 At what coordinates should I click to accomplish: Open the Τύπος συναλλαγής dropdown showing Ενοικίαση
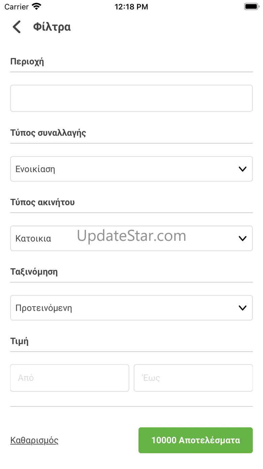pos(131,169)
